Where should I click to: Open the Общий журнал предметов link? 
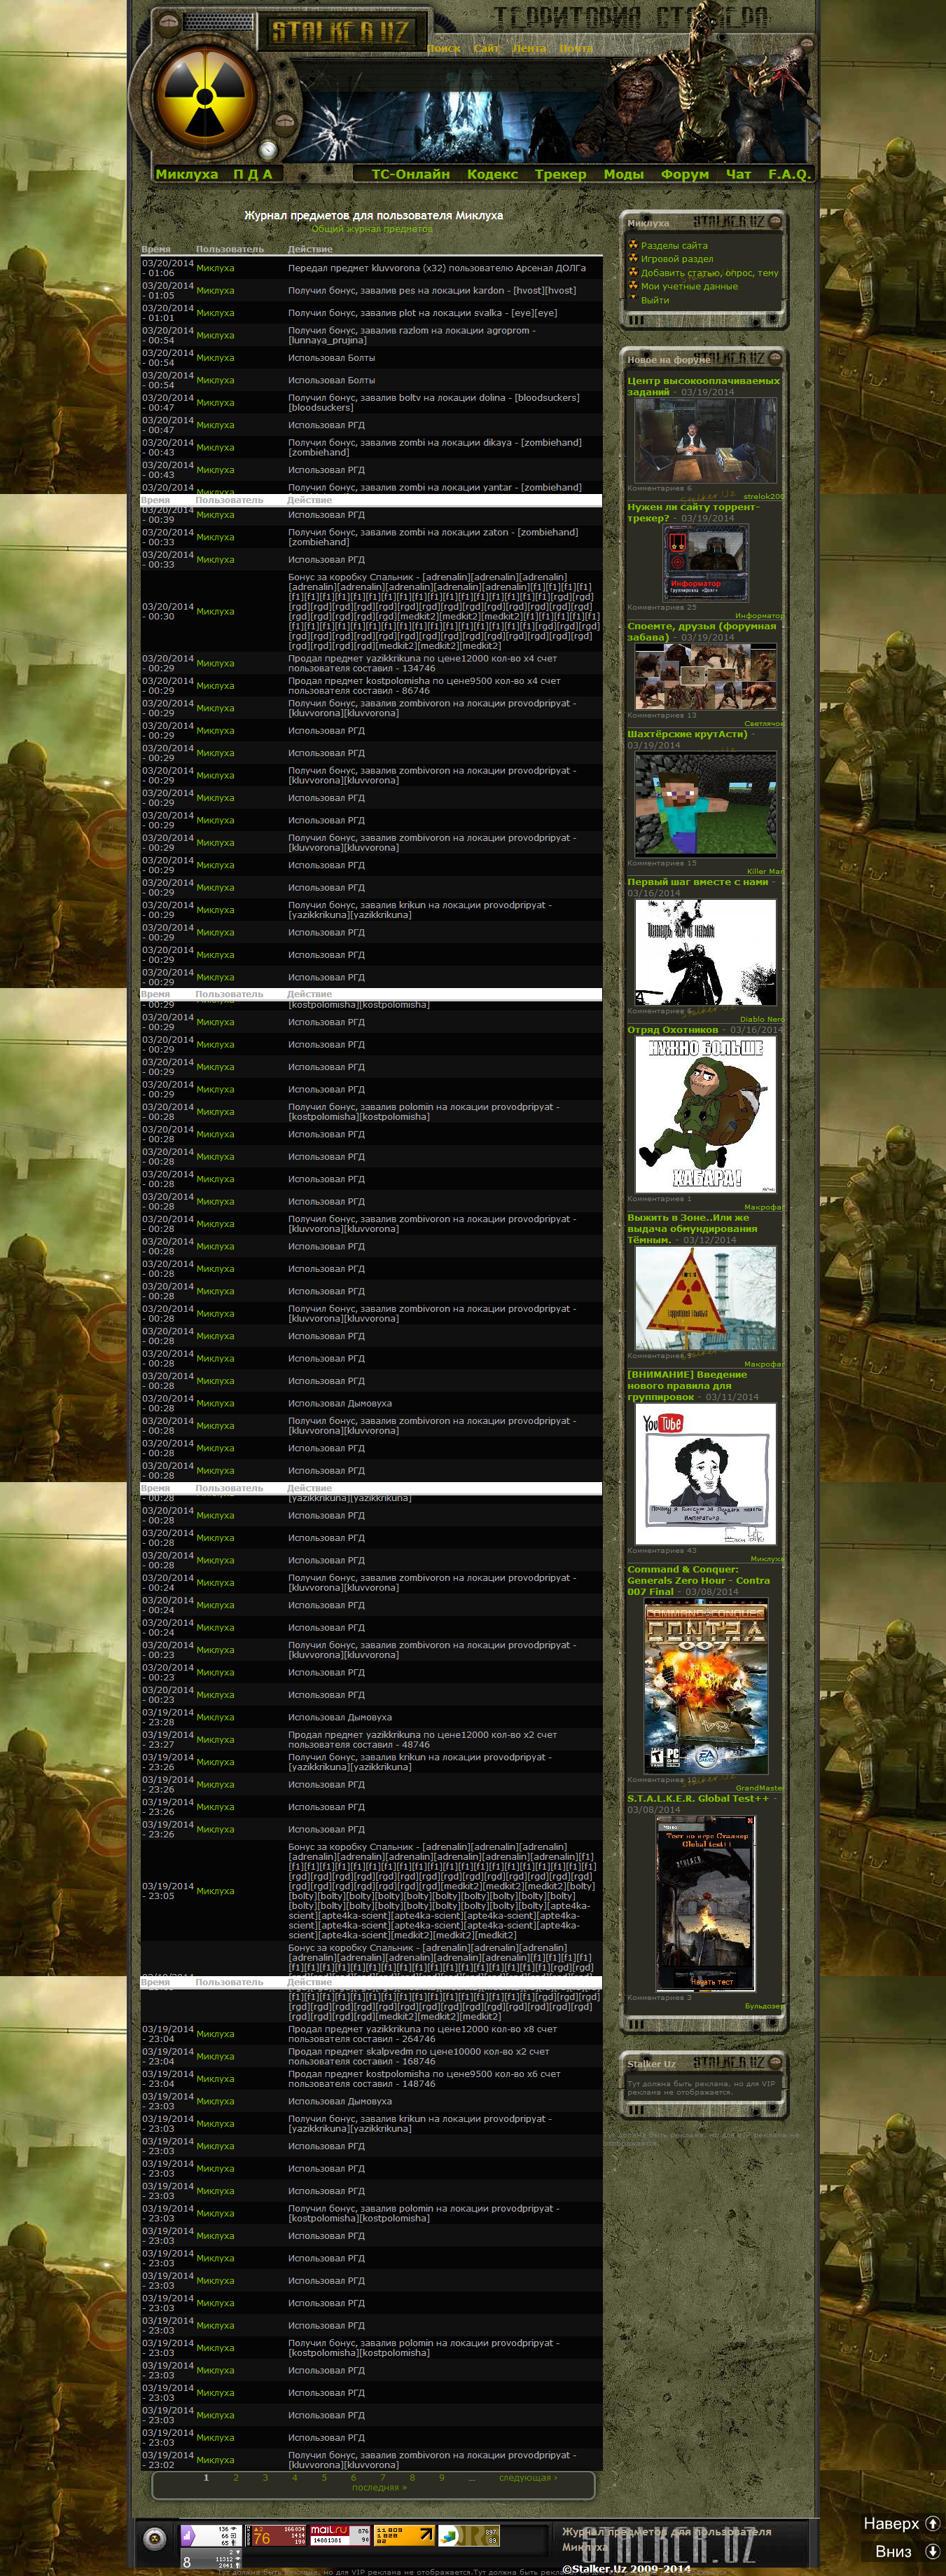click(372, 229)
